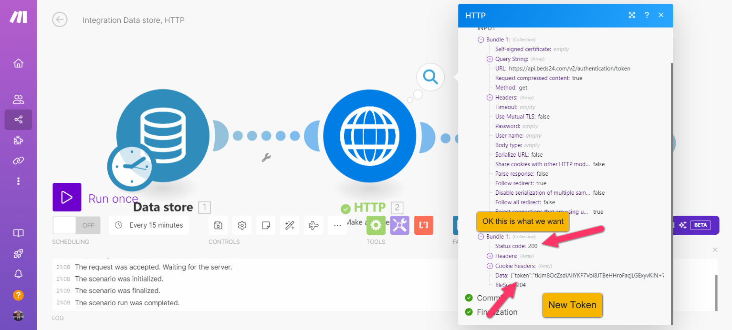Expand the Query String array
This screenshot has width=732, height=330.
[x=490, y=59]
